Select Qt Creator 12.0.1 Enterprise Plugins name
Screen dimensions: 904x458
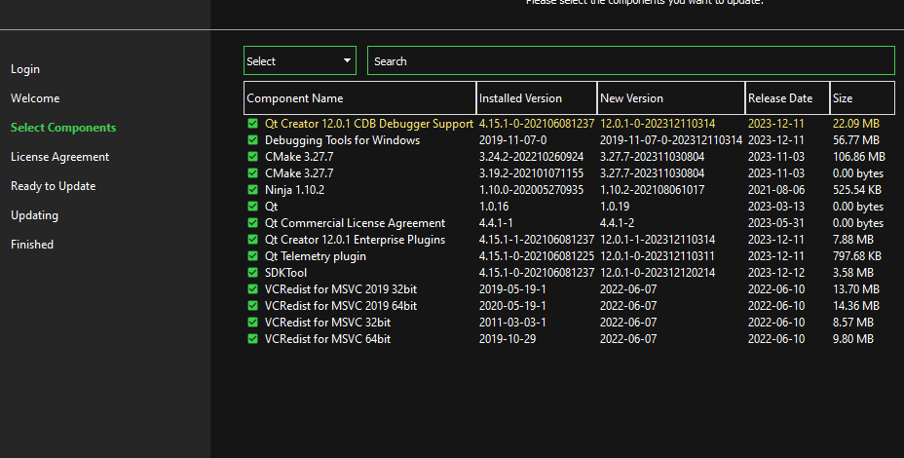[x=356, y=240]
